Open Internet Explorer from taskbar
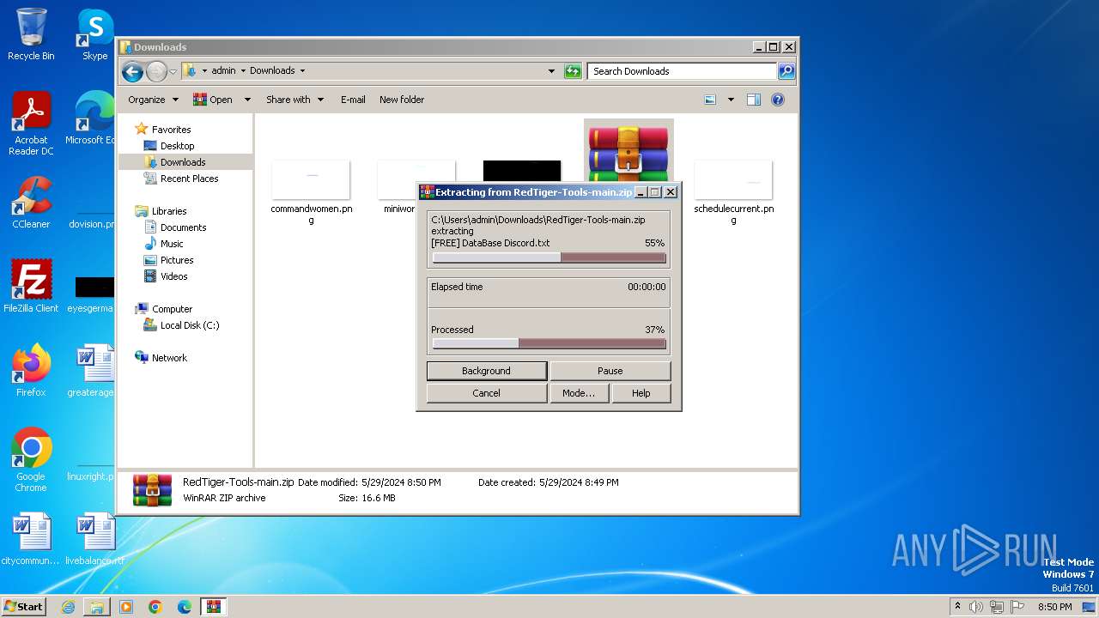This screenshot has height=618, width=1099. click(68, 607)
